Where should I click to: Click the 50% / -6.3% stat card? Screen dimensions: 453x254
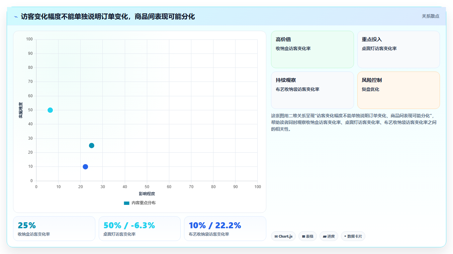[140, 229]
